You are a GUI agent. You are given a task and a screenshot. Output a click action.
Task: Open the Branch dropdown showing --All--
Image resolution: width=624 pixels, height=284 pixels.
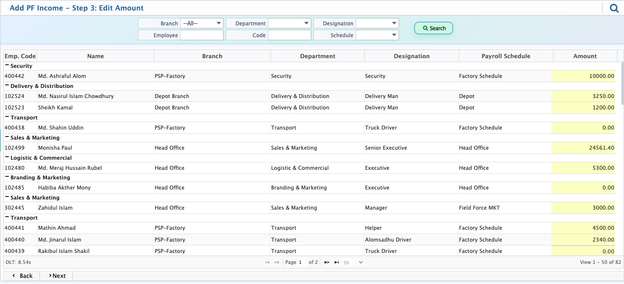pyautogui.click(x=202, y=23)
